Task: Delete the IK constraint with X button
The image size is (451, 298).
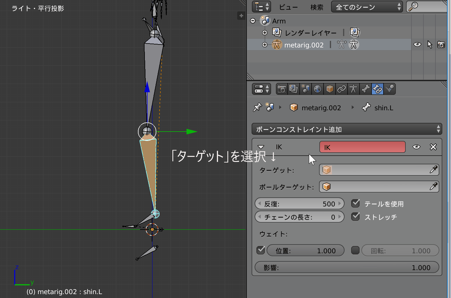Action: [x=433, y=147]
